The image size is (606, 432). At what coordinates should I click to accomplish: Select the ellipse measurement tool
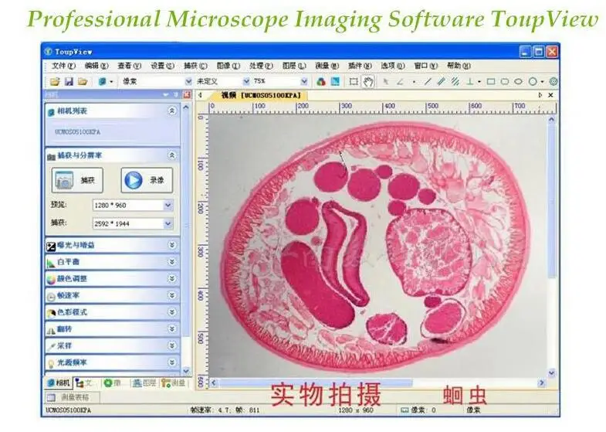point(518,82)
